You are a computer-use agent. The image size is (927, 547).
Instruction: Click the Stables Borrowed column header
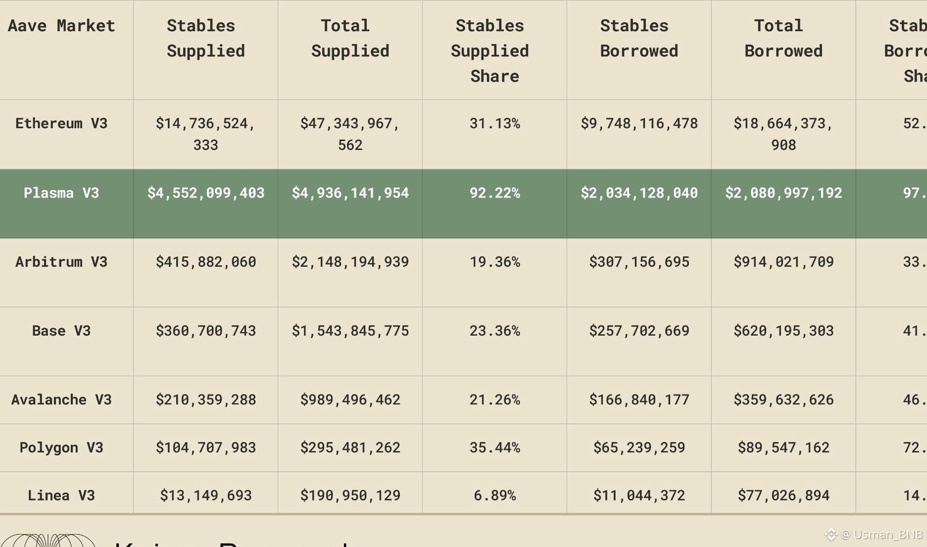(639, 38)
